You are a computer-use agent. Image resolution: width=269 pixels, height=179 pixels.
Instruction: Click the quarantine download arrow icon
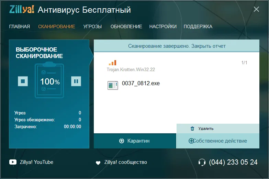(x=122, y=141)
